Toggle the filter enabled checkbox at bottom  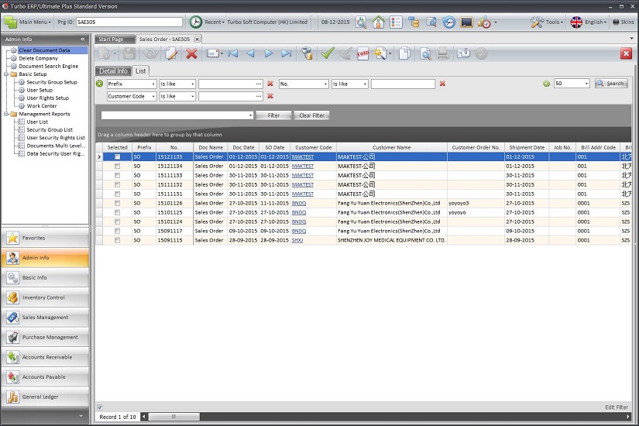(x=100, y=407)
